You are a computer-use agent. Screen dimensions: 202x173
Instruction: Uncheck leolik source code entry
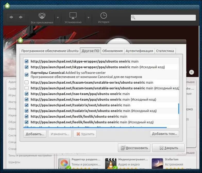(27, 122)
